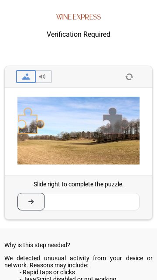Click the 'We detected unusual activity' paragraph
Image resolution: width=157 pixels, height=280 pixels.
coord(78,262)
